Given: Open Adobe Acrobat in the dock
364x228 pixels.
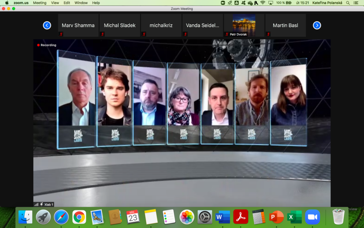Looking at the screenshot, I should (x=241, y=217).
